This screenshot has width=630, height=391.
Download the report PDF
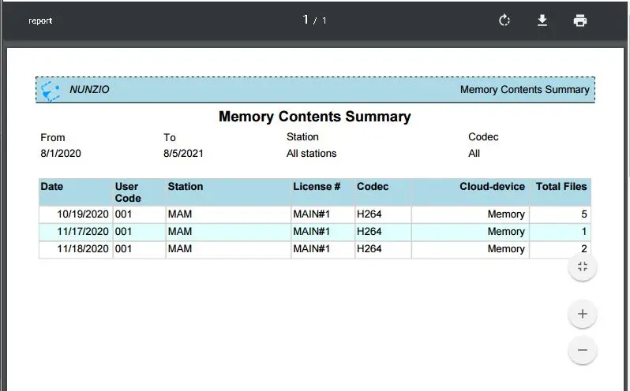click(x=542, y=20)
